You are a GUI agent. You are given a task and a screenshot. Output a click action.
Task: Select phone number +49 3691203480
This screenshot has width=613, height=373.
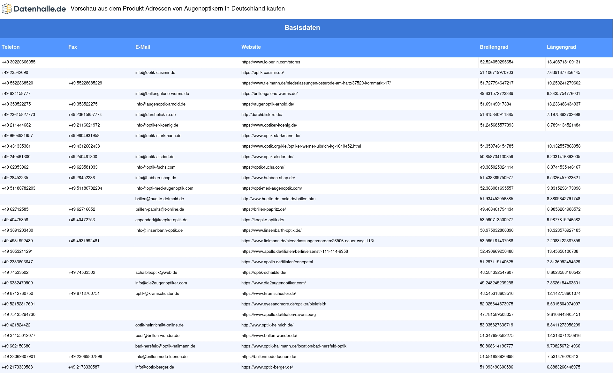pos(18,230)
